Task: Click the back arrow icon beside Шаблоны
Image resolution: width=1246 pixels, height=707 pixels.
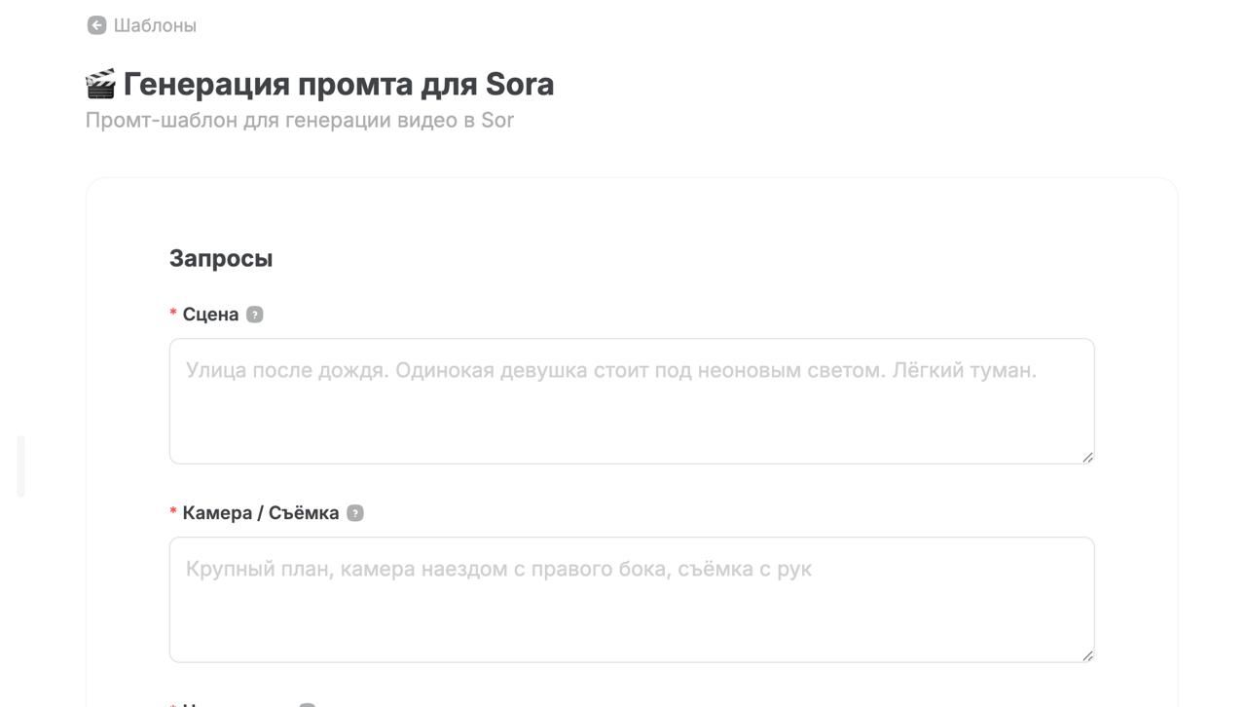Action: tap(96, 25)
